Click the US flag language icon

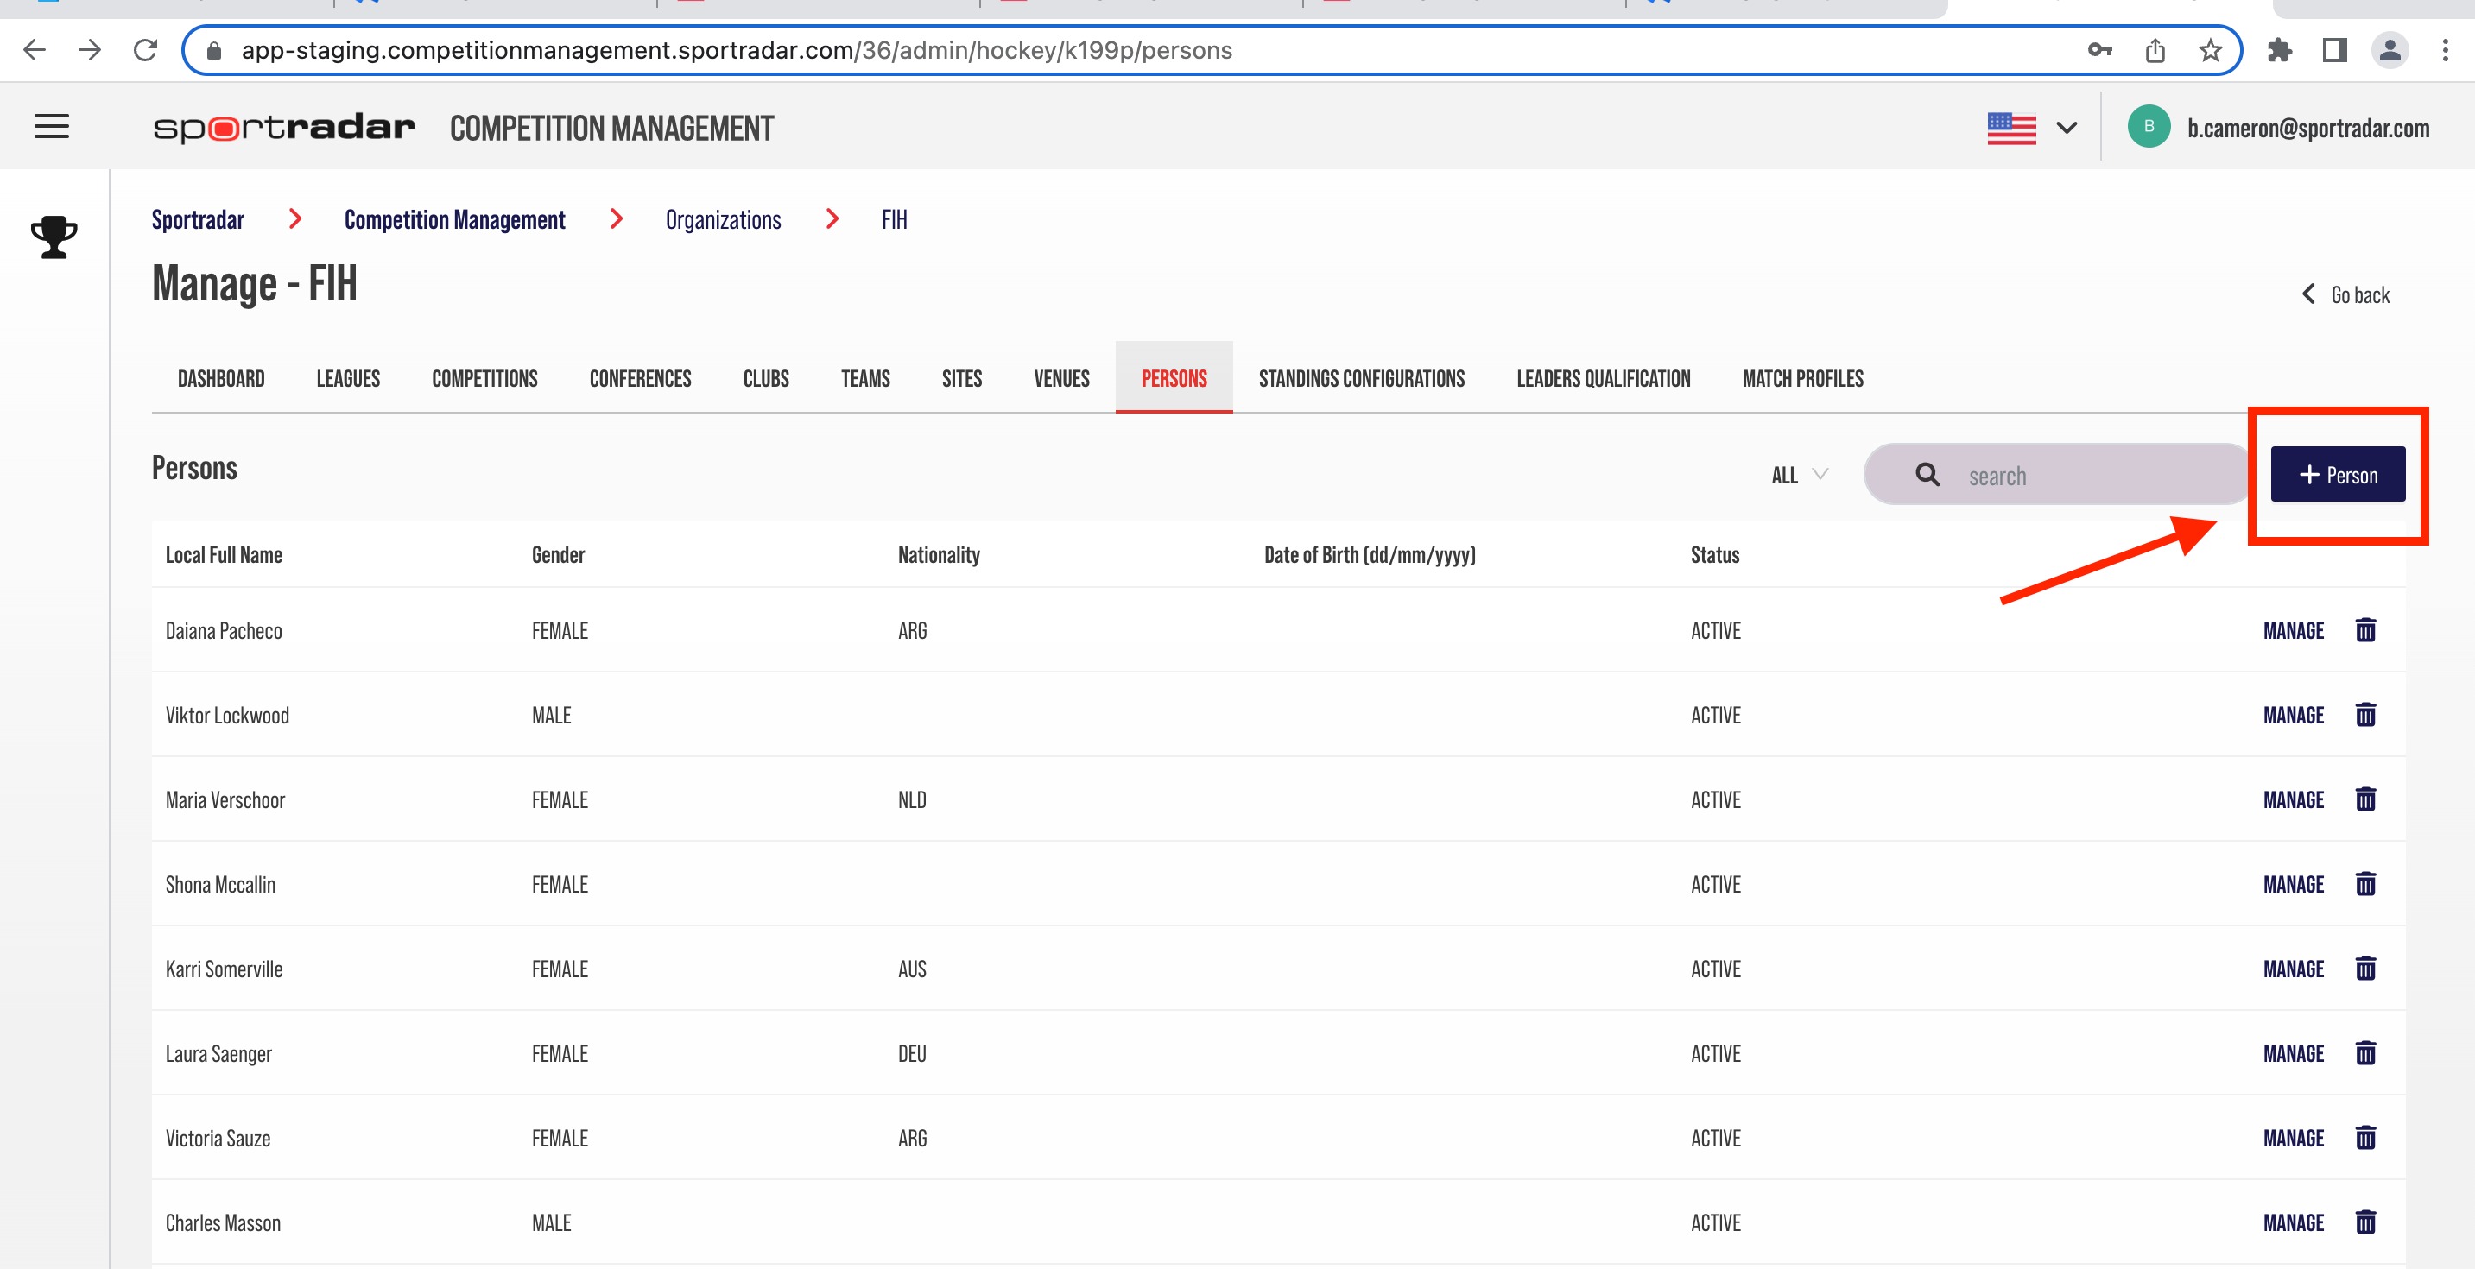[2012, 128]
